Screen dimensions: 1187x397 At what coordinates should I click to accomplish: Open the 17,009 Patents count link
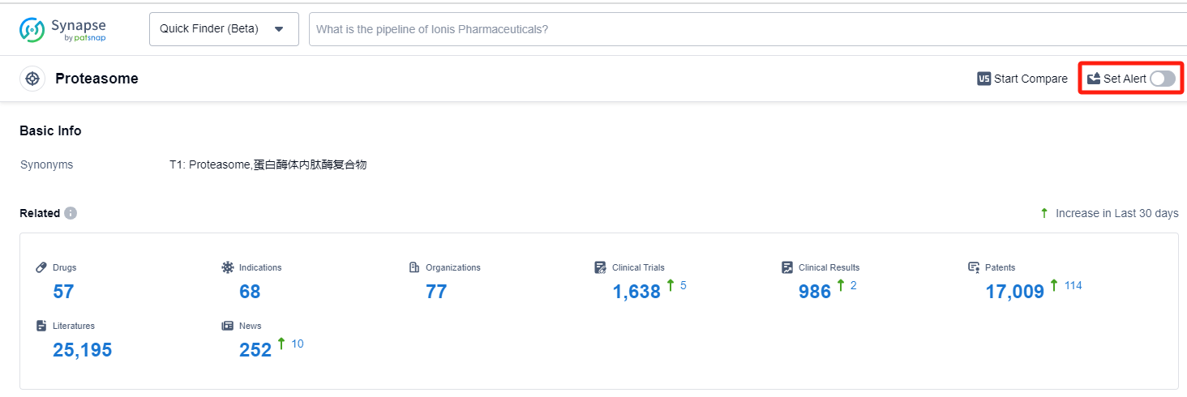click(x=1014, y=292)
